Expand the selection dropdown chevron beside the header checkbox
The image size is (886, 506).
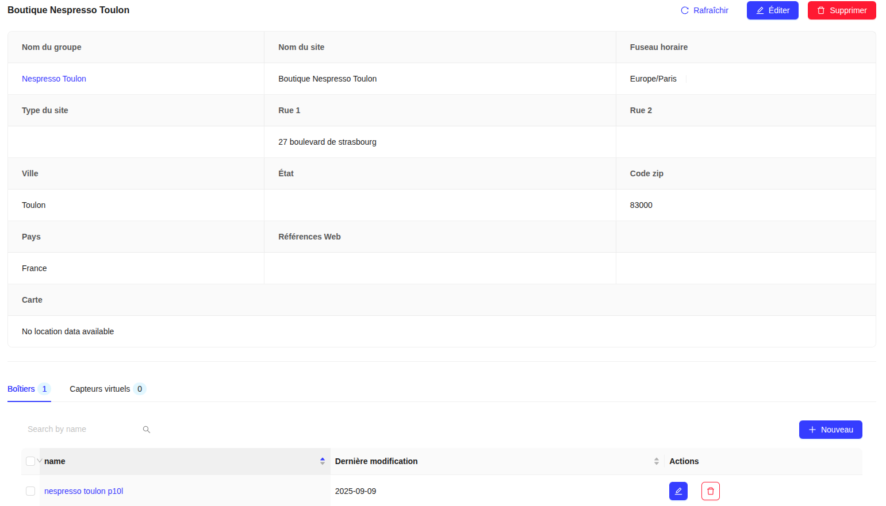point(39,461)
